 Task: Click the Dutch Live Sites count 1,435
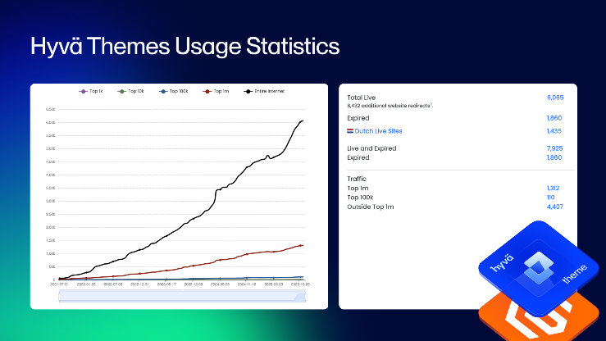click(x=554, y=131)
